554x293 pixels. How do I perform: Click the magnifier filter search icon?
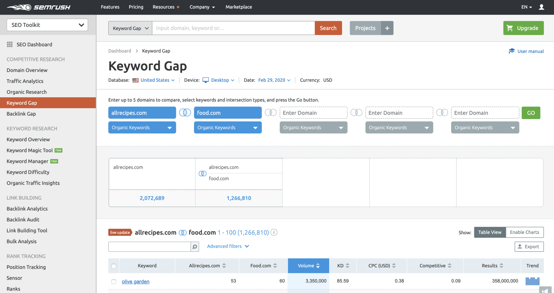[195, 247]
